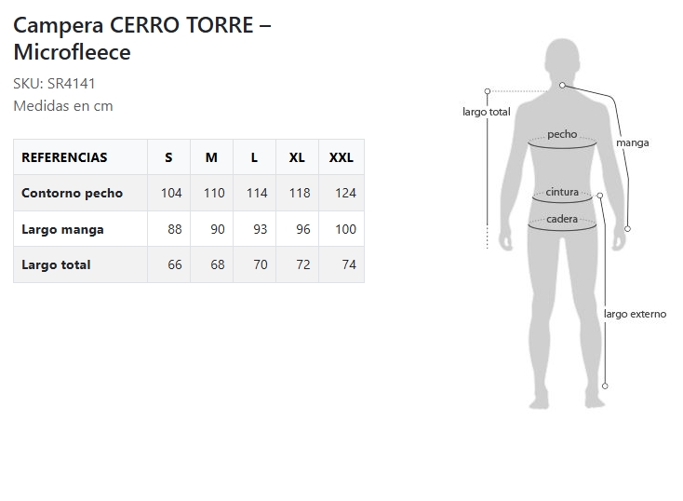Image resolution: width=683 pixels, height=501 pixels.
Task: Click the human silhouette figure's head
Action: (x=561, y=62)
